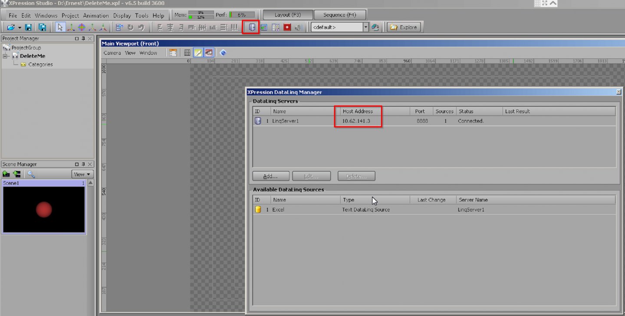
Task: Open the viewport Camera menu
Action: [x=112, y=53]
